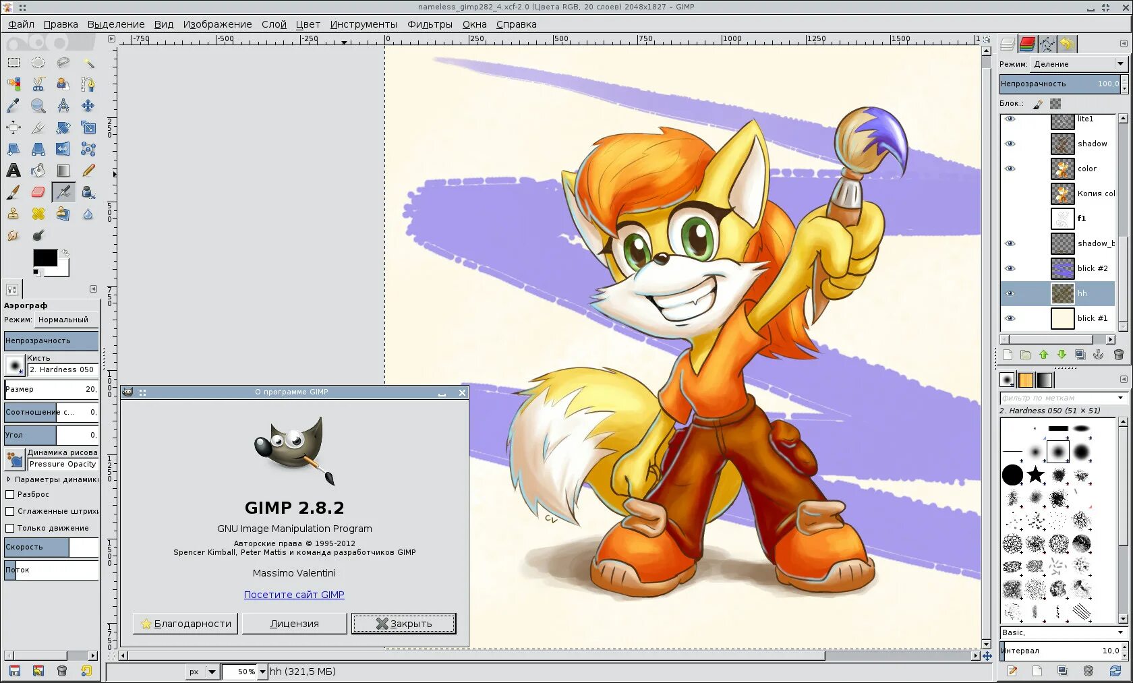Screen dimensions: 1133x683
Task: Select the Bucket Fill tool
Action: coord(38,171)
